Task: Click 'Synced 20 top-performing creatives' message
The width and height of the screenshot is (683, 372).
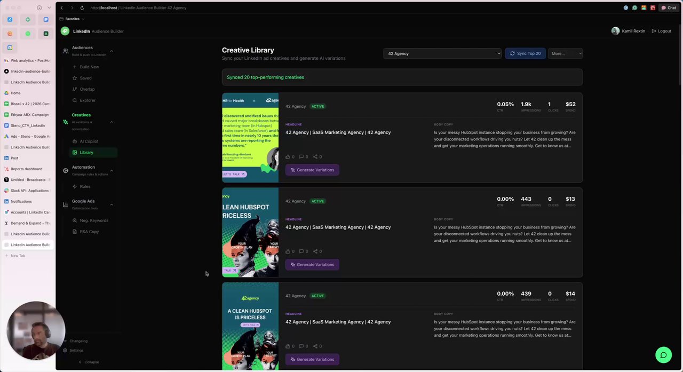Action: [x=265, y=77]
